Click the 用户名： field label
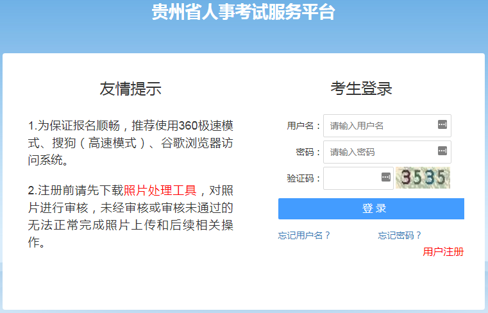488x313 pixels. pos(303,126)
